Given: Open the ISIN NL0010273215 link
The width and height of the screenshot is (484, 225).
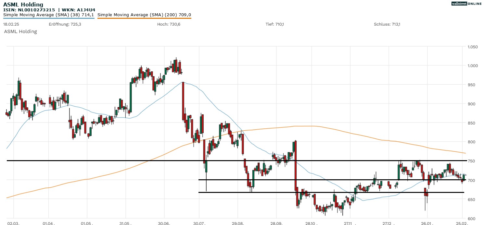Looking at the screenshot, I should coord(29,9).
